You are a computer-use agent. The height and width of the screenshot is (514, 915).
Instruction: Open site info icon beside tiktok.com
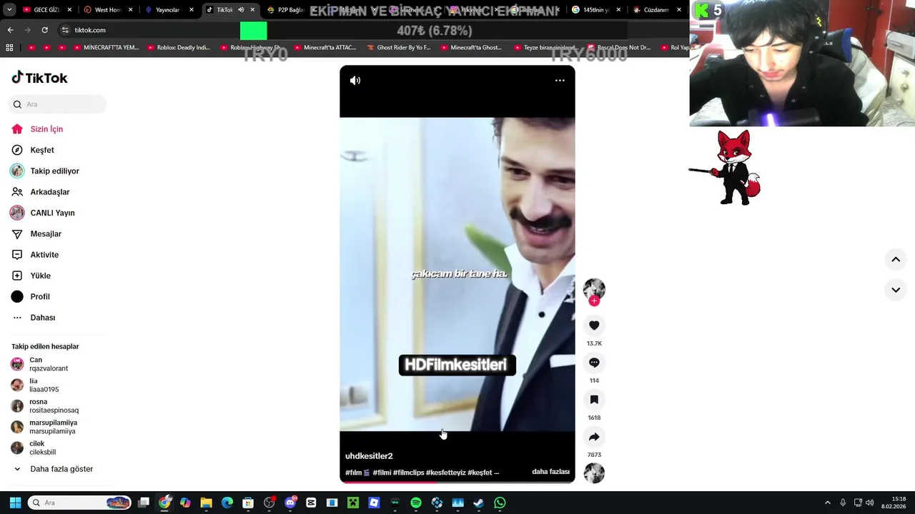[65, 30]
